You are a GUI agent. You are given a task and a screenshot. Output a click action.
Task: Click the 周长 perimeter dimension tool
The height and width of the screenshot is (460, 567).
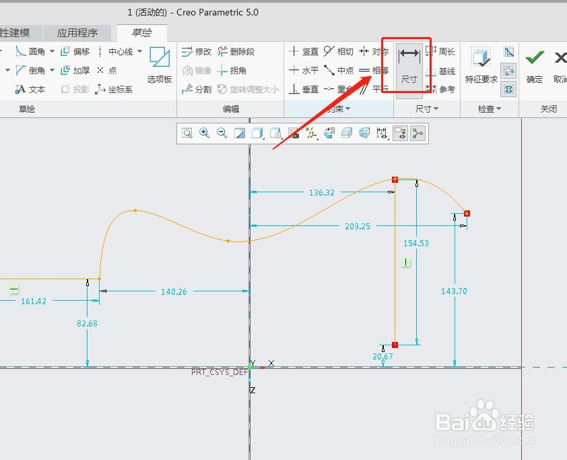[440, 51]
